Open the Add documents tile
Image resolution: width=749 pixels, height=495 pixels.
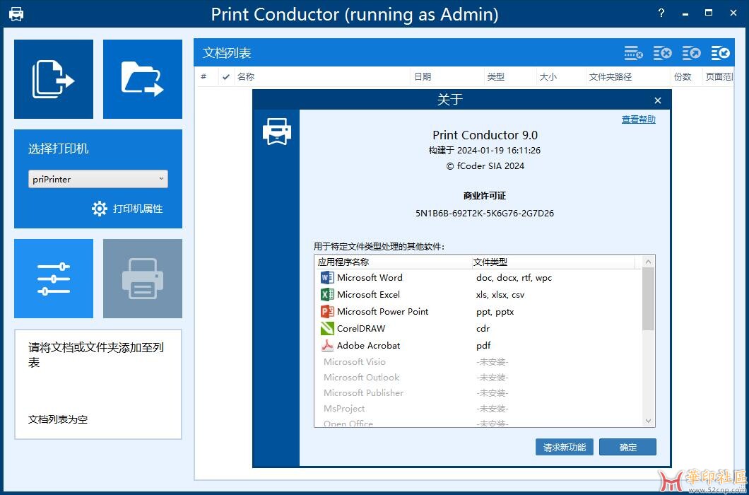coord(54,79)
